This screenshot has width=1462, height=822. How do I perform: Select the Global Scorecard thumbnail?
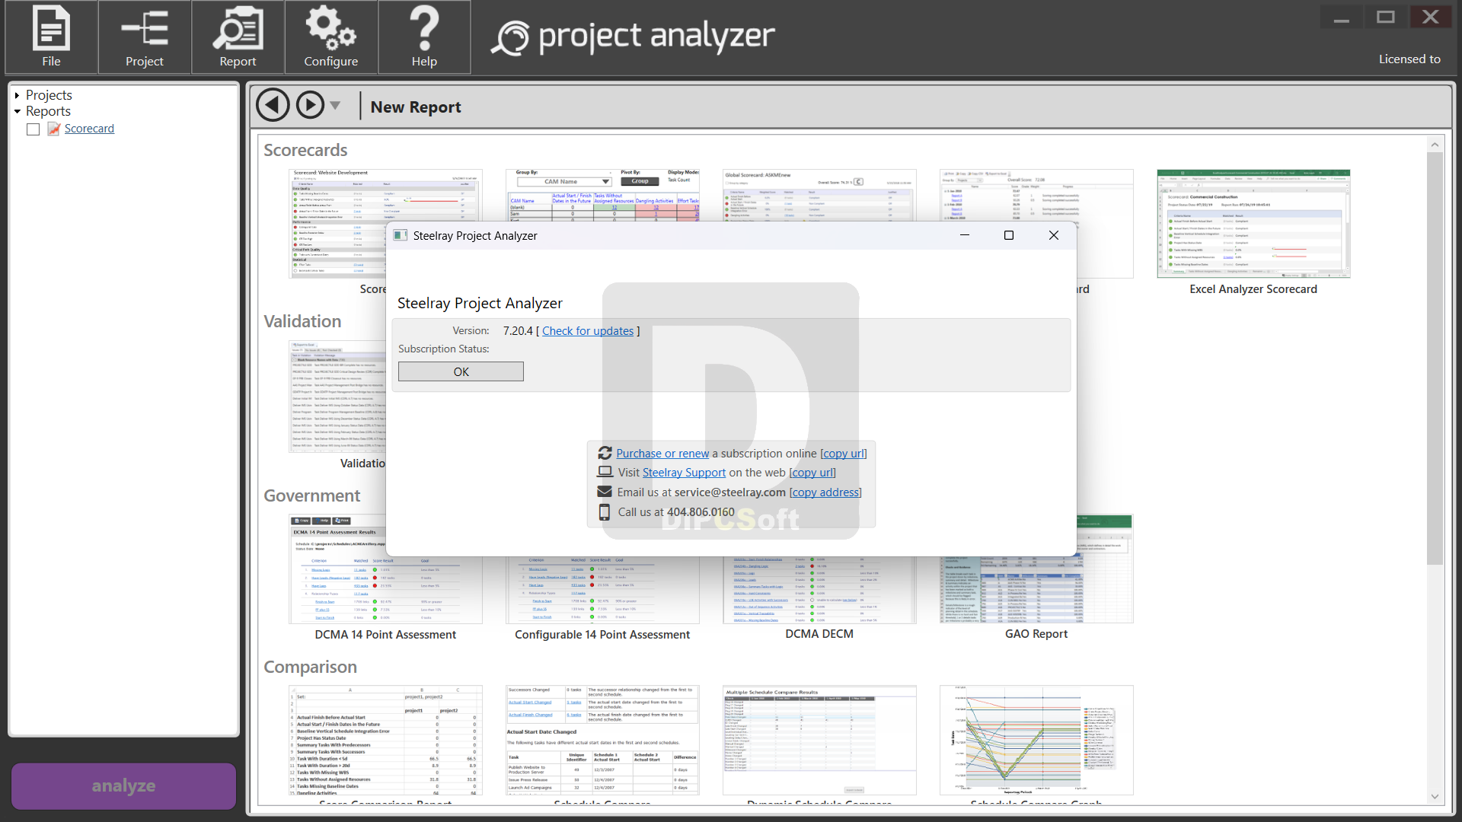point(819,195)
